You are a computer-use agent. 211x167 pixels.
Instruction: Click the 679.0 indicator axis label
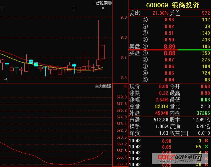(122, 97)
